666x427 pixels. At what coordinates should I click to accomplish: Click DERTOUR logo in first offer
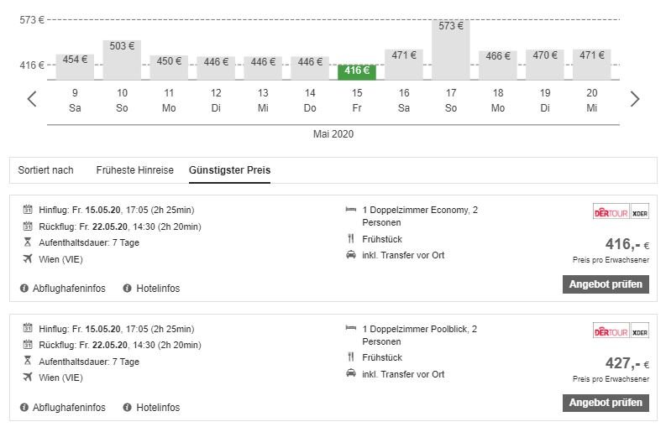coord(611,212)
